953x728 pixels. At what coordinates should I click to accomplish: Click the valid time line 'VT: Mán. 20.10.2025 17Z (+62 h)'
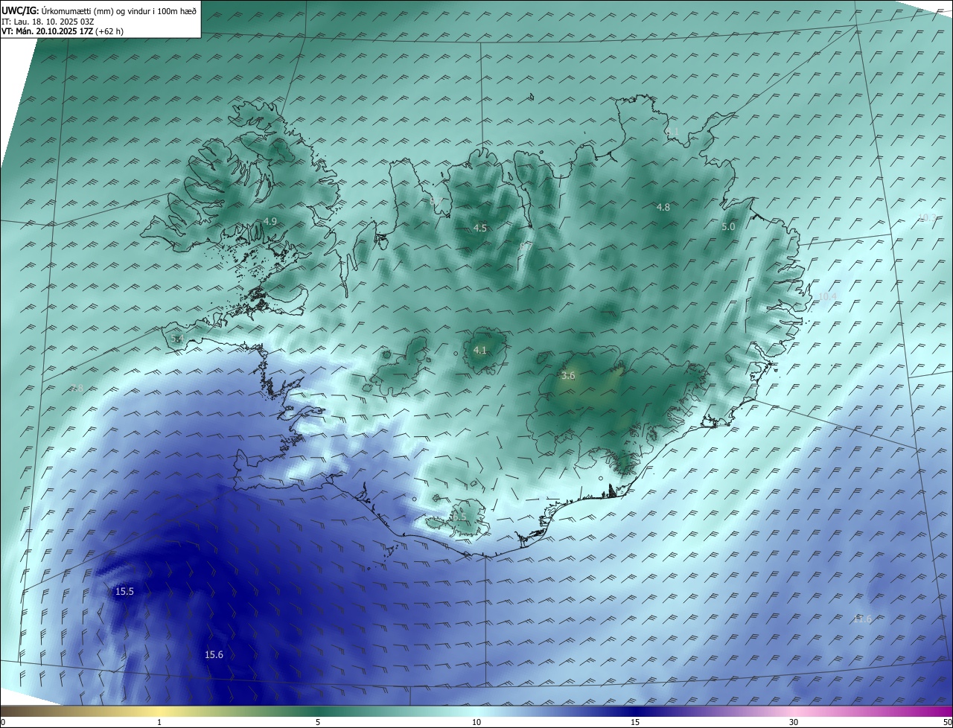coord(63,31)
